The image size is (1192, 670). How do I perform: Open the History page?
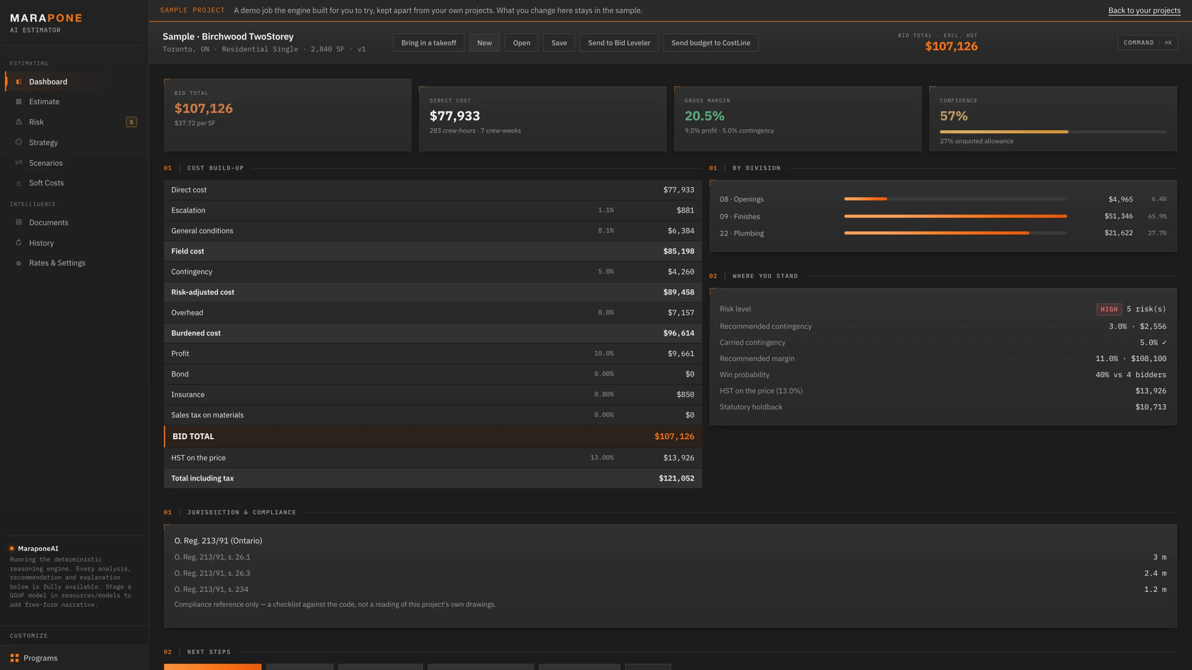(x=74, y=243)
